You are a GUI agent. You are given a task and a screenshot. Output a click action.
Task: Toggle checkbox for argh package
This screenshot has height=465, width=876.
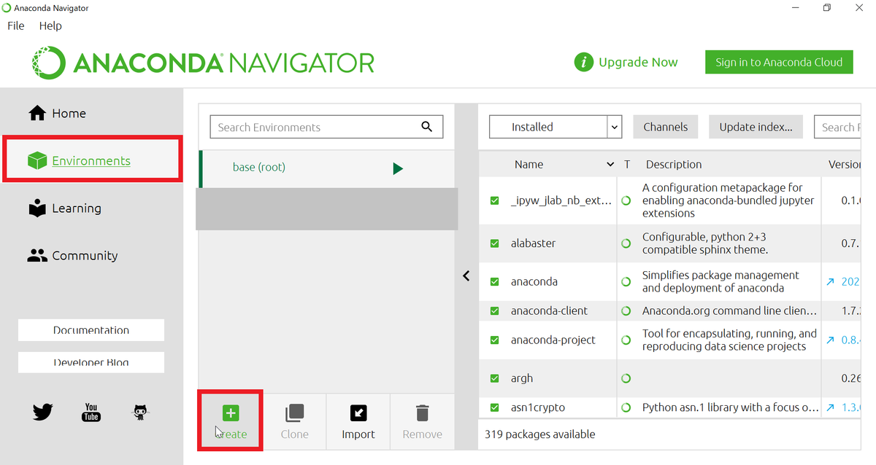495,378
